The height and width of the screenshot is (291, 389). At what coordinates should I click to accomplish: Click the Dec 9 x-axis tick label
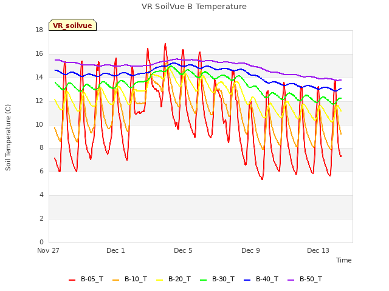point(250,250)
